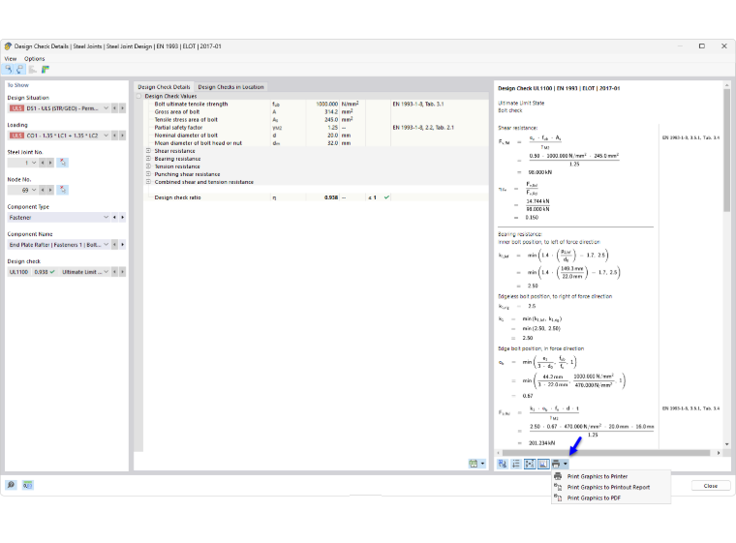Image resolution: width=736 pixels, height=543 pixels.
Task: Expand the Shear resistance row
Action: (148, 151)
